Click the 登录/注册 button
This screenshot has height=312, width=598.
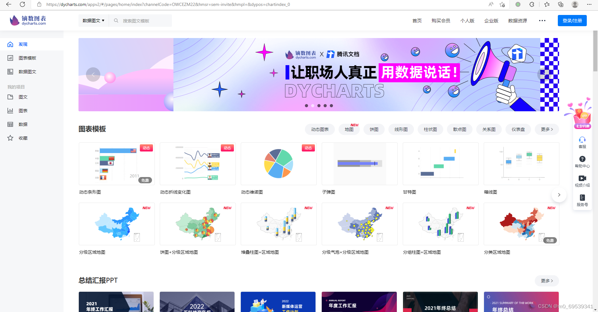tap(572, 21)
